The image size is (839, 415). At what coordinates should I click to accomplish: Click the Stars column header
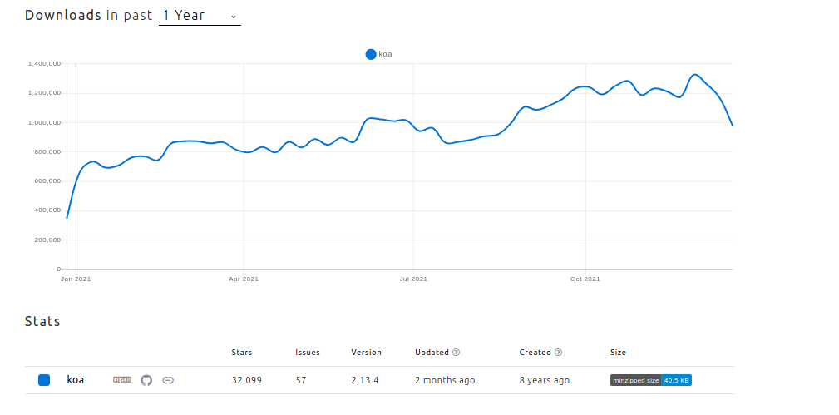click(242, 353)
